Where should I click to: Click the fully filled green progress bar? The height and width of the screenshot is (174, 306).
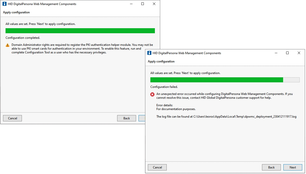point(80,31)
